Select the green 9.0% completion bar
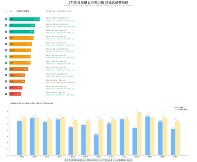The height and width of the screenshot is (162, 197). [22, 31]
